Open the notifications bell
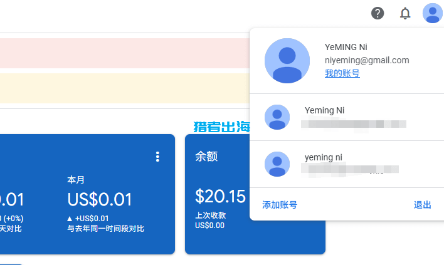The image size is (444, 265). pos(405,13)
